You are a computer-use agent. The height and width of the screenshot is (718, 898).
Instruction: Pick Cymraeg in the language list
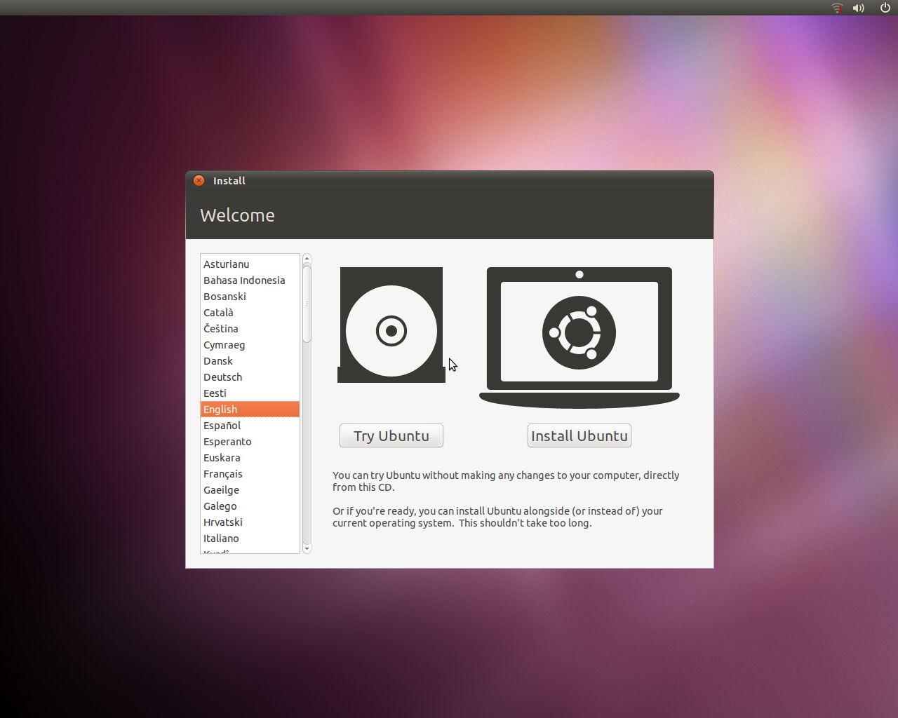pos(250,345)
